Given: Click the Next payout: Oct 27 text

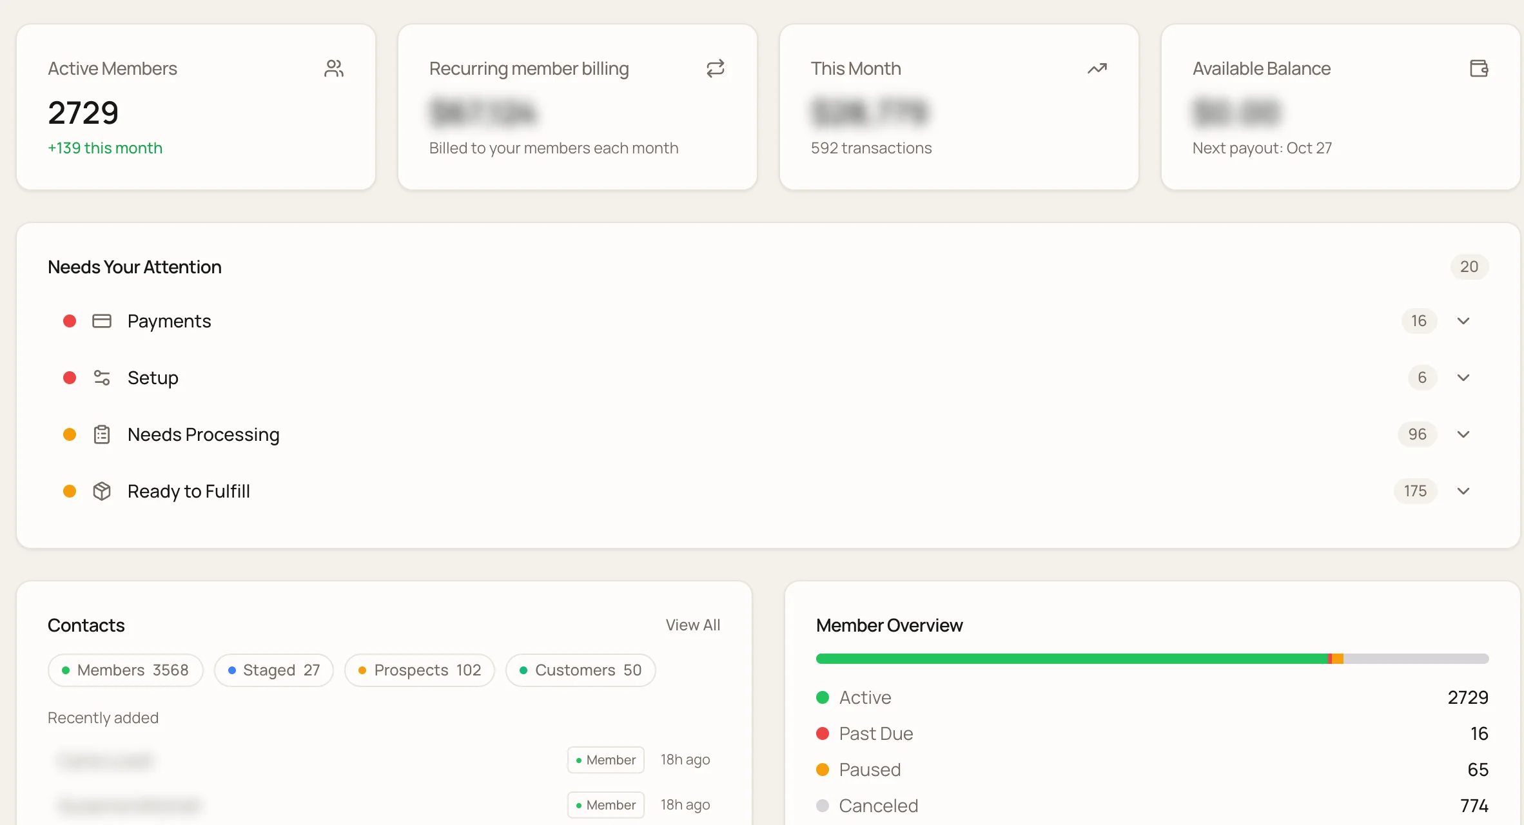Looking at the screenshot, I should [x=1262, y=148].
